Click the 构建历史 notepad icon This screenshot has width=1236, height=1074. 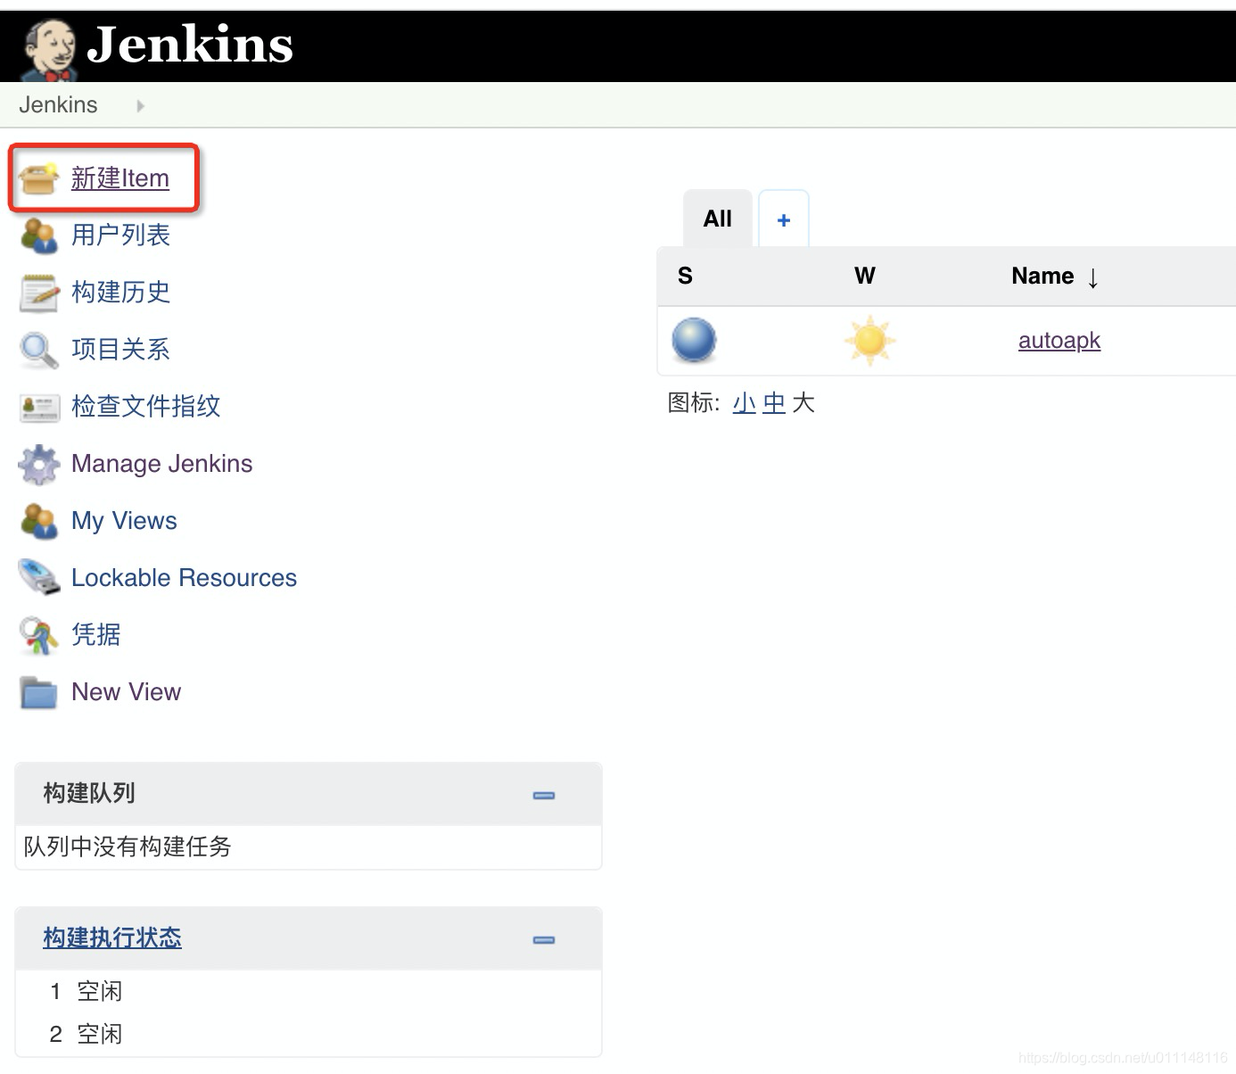(39, 293)
